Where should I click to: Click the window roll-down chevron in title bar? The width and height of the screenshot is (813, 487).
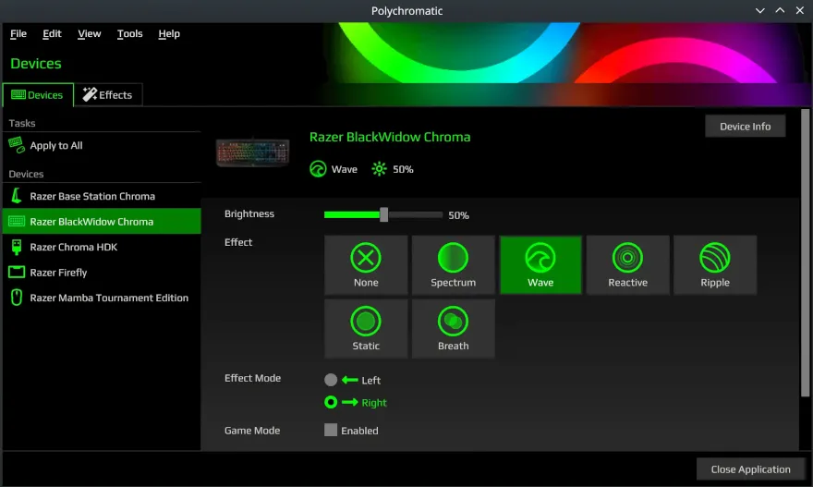coord(760,10)
